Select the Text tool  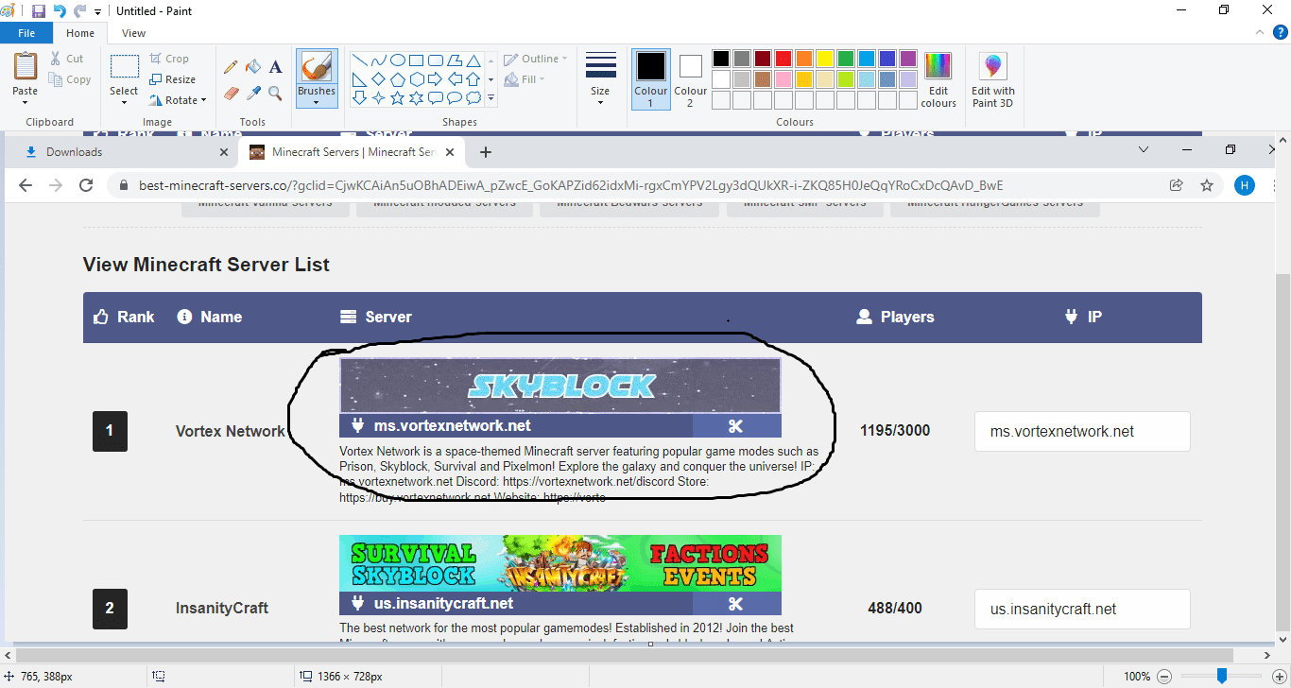tap(275, 67)
